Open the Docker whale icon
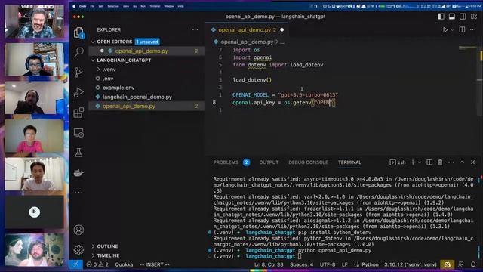 pyautogui.click(x=78, y=173)
